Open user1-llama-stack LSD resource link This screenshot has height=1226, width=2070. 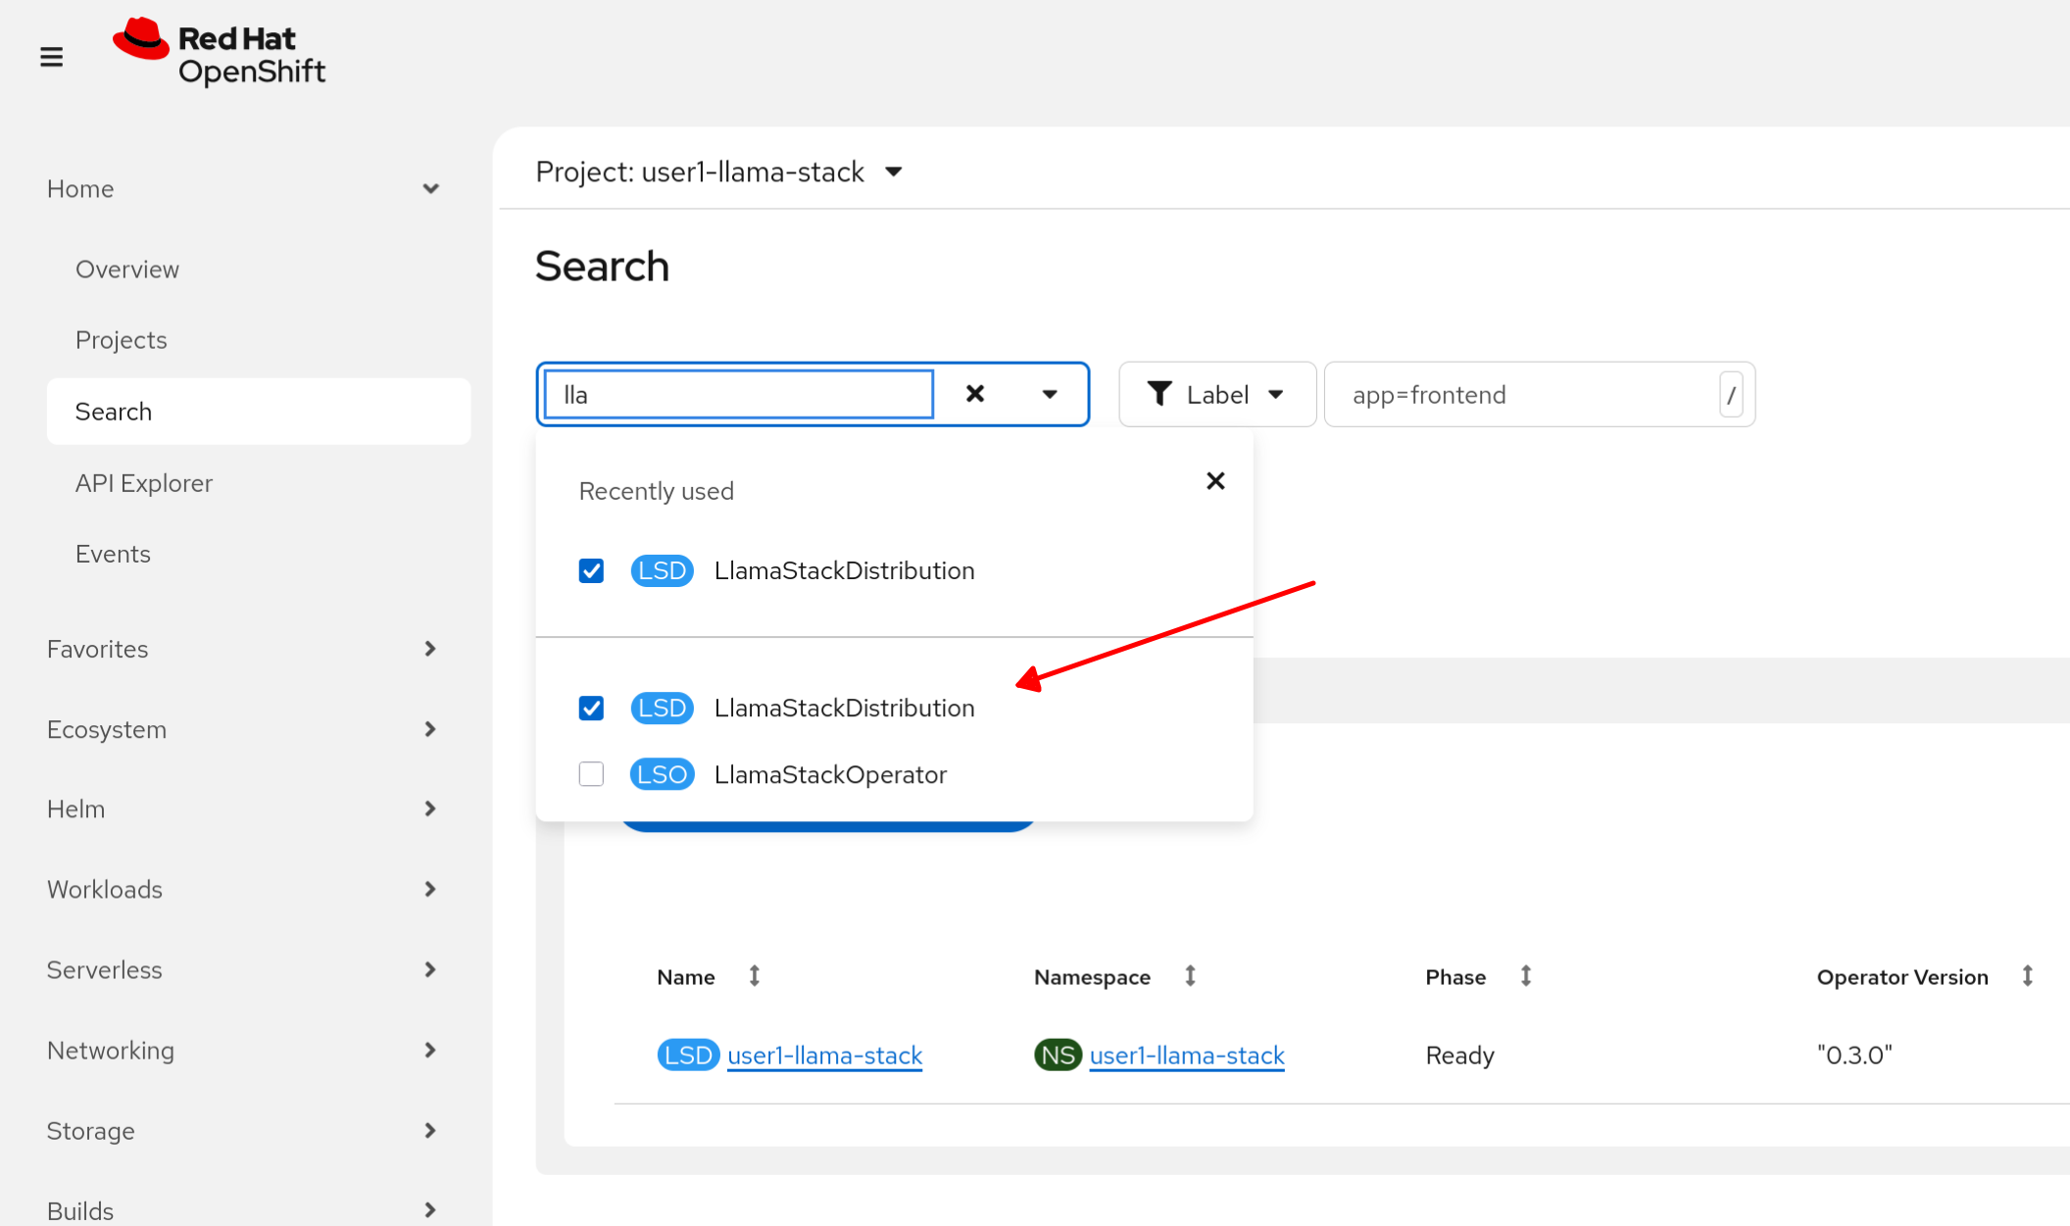click(824, 1055)
